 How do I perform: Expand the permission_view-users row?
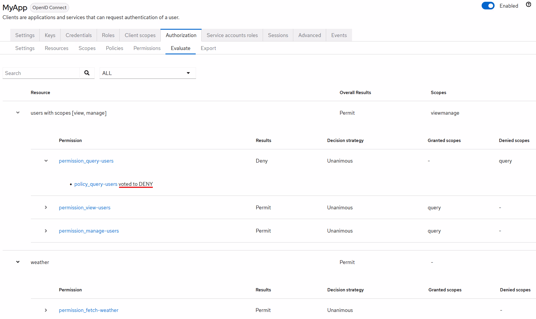coord(46,207)
